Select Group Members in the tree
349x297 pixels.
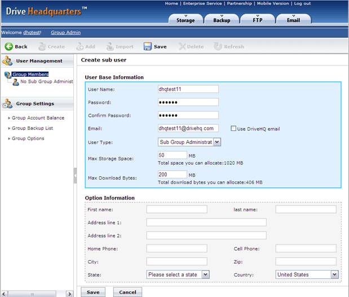pyautogui.click(x=30, y=75)
